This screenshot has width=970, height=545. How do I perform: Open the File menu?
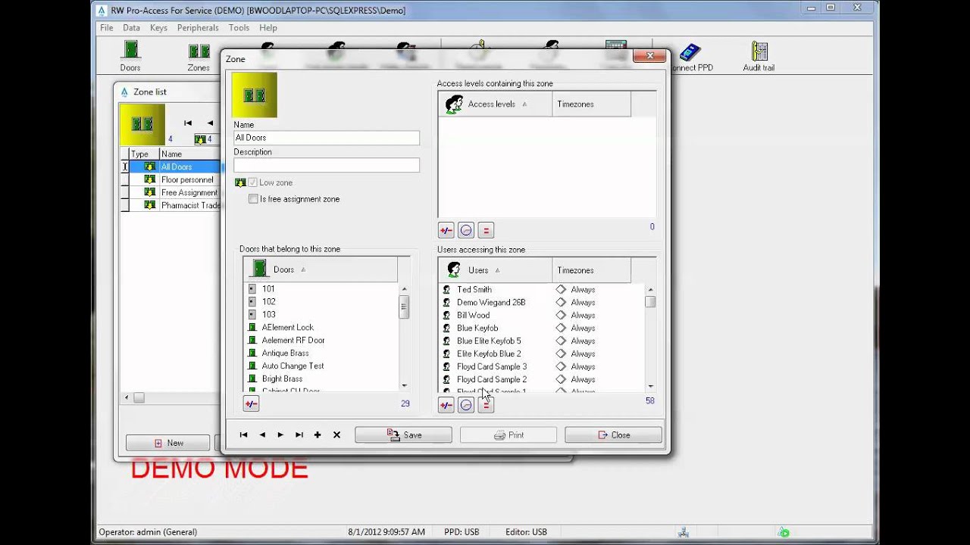click(107, 27)
